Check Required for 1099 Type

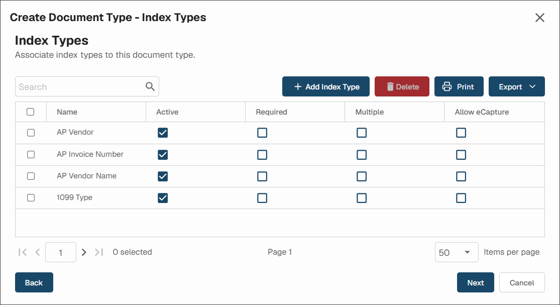pos(262,198)
